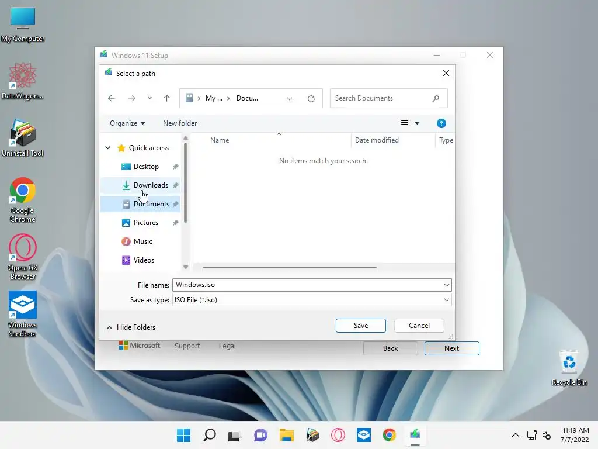
Task: Show hidden system tray icons
Action: (x=515, y=435)
